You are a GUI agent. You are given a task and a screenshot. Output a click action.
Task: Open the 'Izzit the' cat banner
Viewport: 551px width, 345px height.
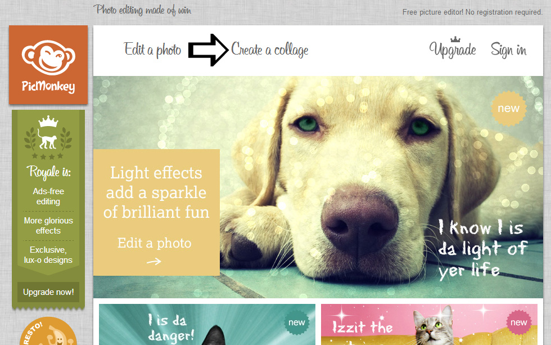click(x=429, y=324)
